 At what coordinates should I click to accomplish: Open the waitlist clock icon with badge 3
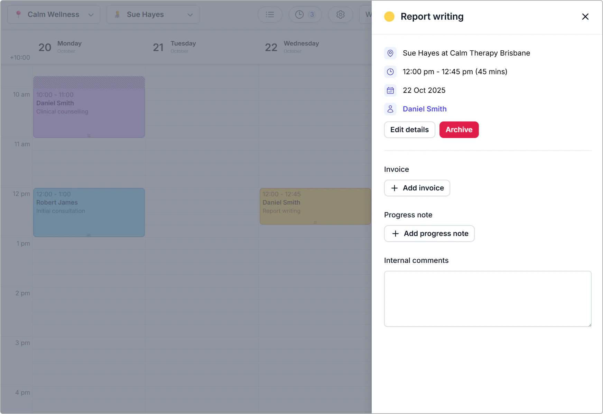point(305,14)
